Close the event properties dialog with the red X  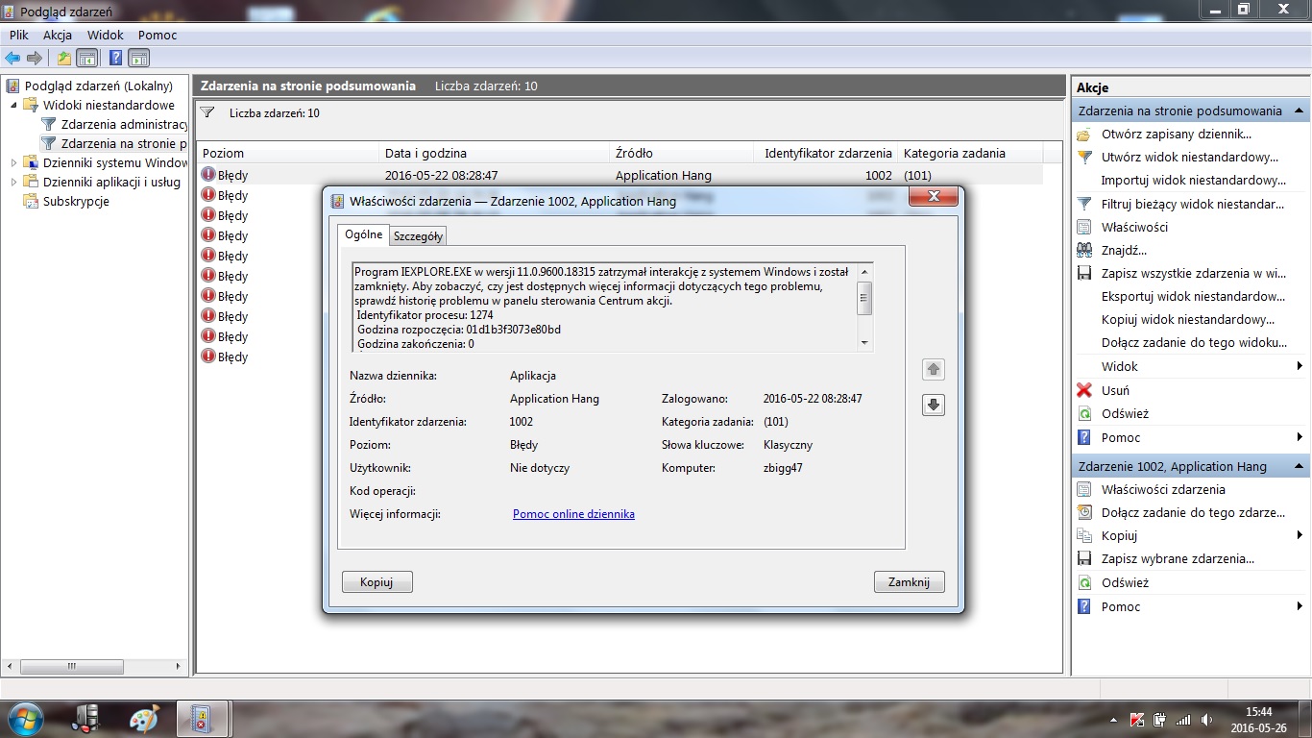pyautogui.click(x=932, y=198)
